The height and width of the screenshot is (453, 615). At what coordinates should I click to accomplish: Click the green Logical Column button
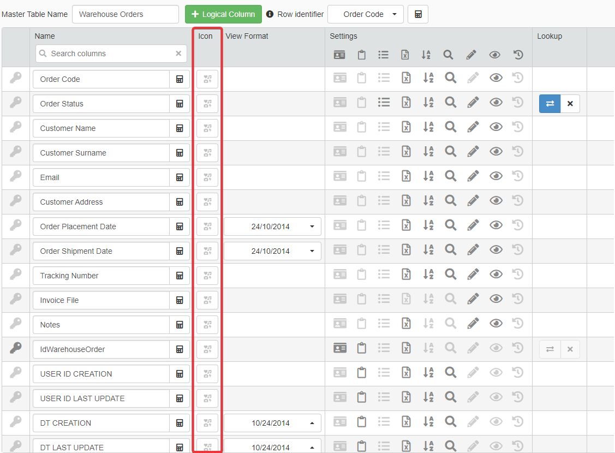[x=223, y=14]
